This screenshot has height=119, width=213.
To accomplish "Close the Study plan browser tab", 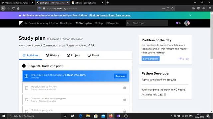I will [67, 3].
